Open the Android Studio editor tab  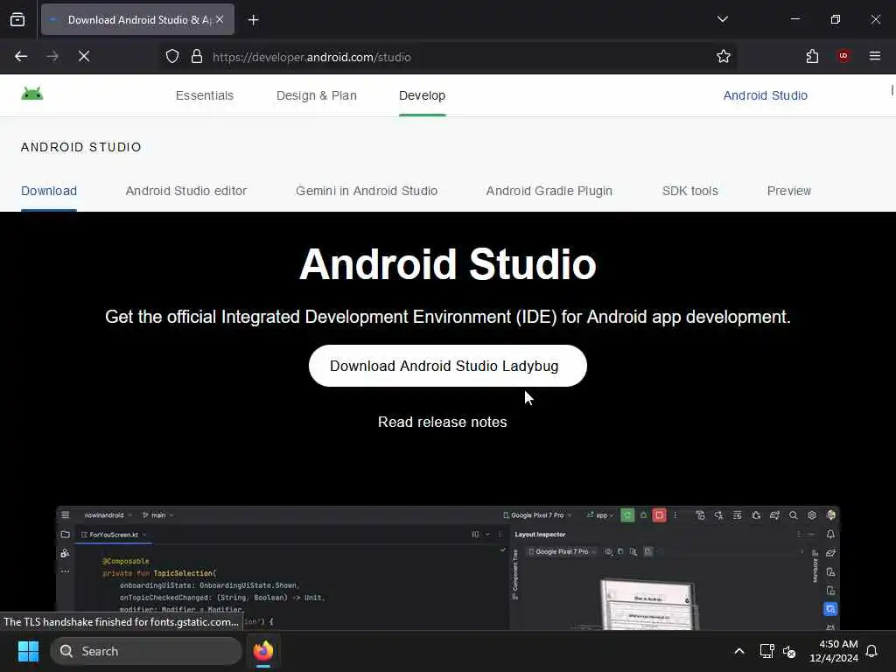(186, 191)
